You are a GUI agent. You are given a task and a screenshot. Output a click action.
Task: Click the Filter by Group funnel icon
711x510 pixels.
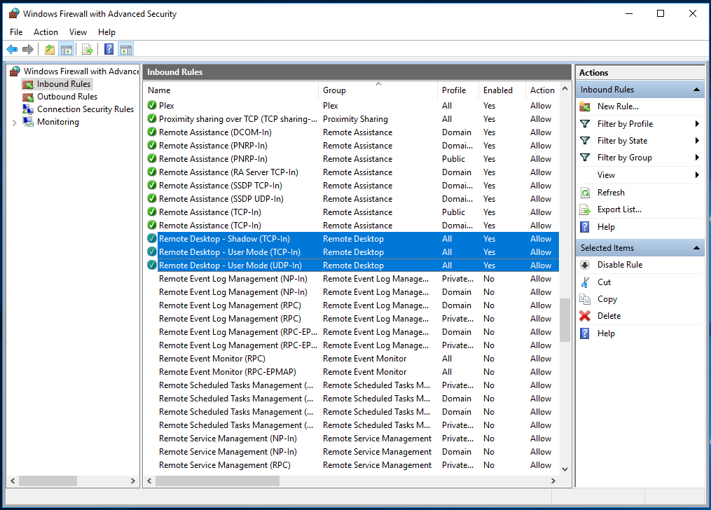click(x=585, y=158)
